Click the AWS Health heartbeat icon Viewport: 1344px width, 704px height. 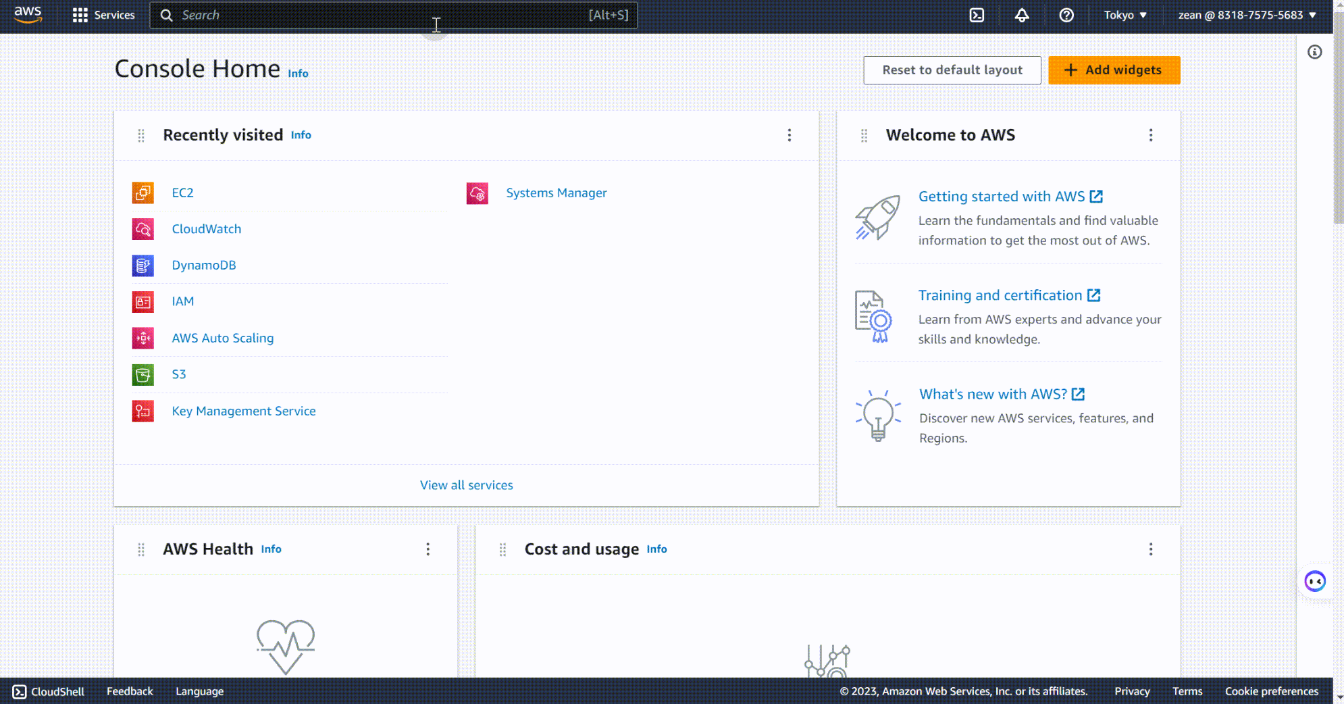click(286, 647)
